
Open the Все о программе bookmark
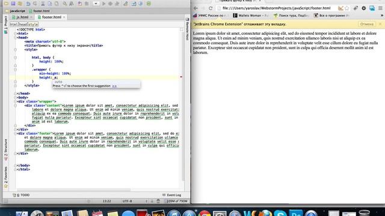tap(331, 16)
